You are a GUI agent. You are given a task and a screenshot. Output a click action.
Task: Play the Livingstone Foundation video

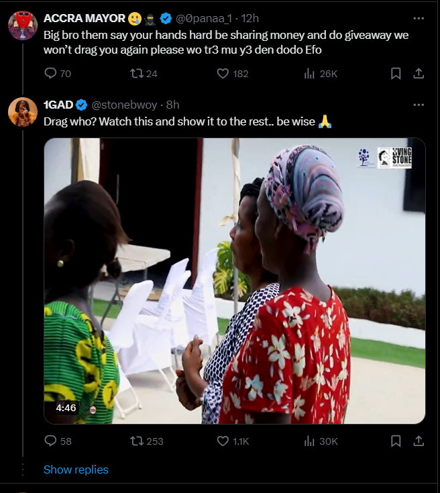[x=234, y=281]
